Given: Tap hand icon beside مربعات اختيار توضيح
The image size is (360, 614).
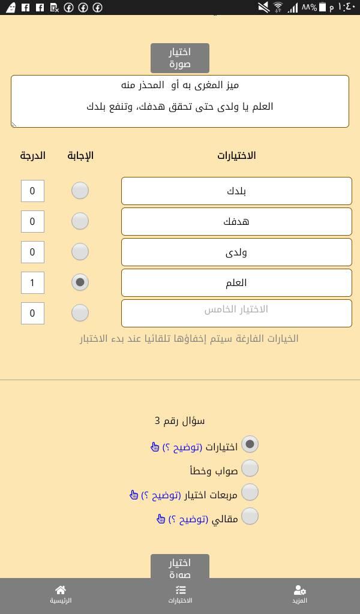Looking at the screenshot, I should pos(134,495).
